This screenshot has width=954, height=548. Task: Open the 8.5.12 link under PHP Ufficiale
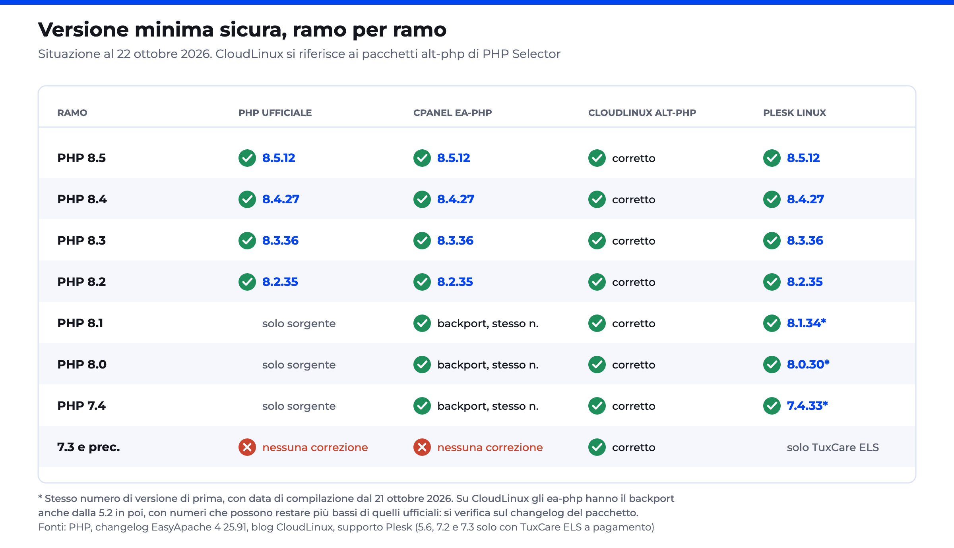click(279, 158)
